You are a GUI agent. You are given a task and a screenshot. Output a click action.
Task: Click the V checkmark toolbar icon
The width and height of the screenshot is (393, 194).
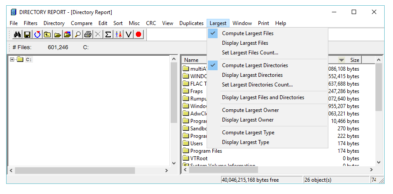click(x=128, y=35)
